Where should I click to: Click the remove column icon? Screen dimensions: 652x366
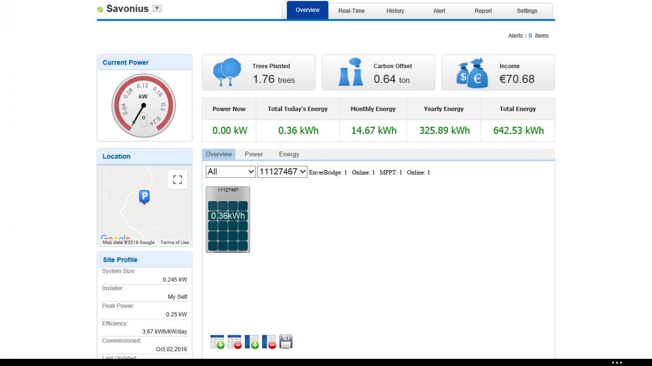point(269,342)
